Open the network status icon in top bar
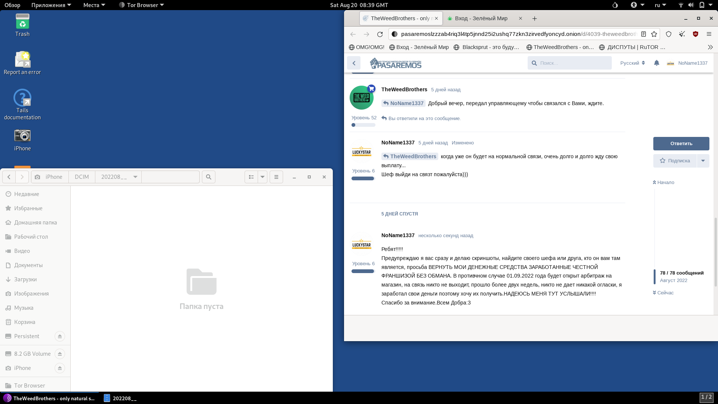The height and width of the screenshot is (404, 718). pos(681,5)
